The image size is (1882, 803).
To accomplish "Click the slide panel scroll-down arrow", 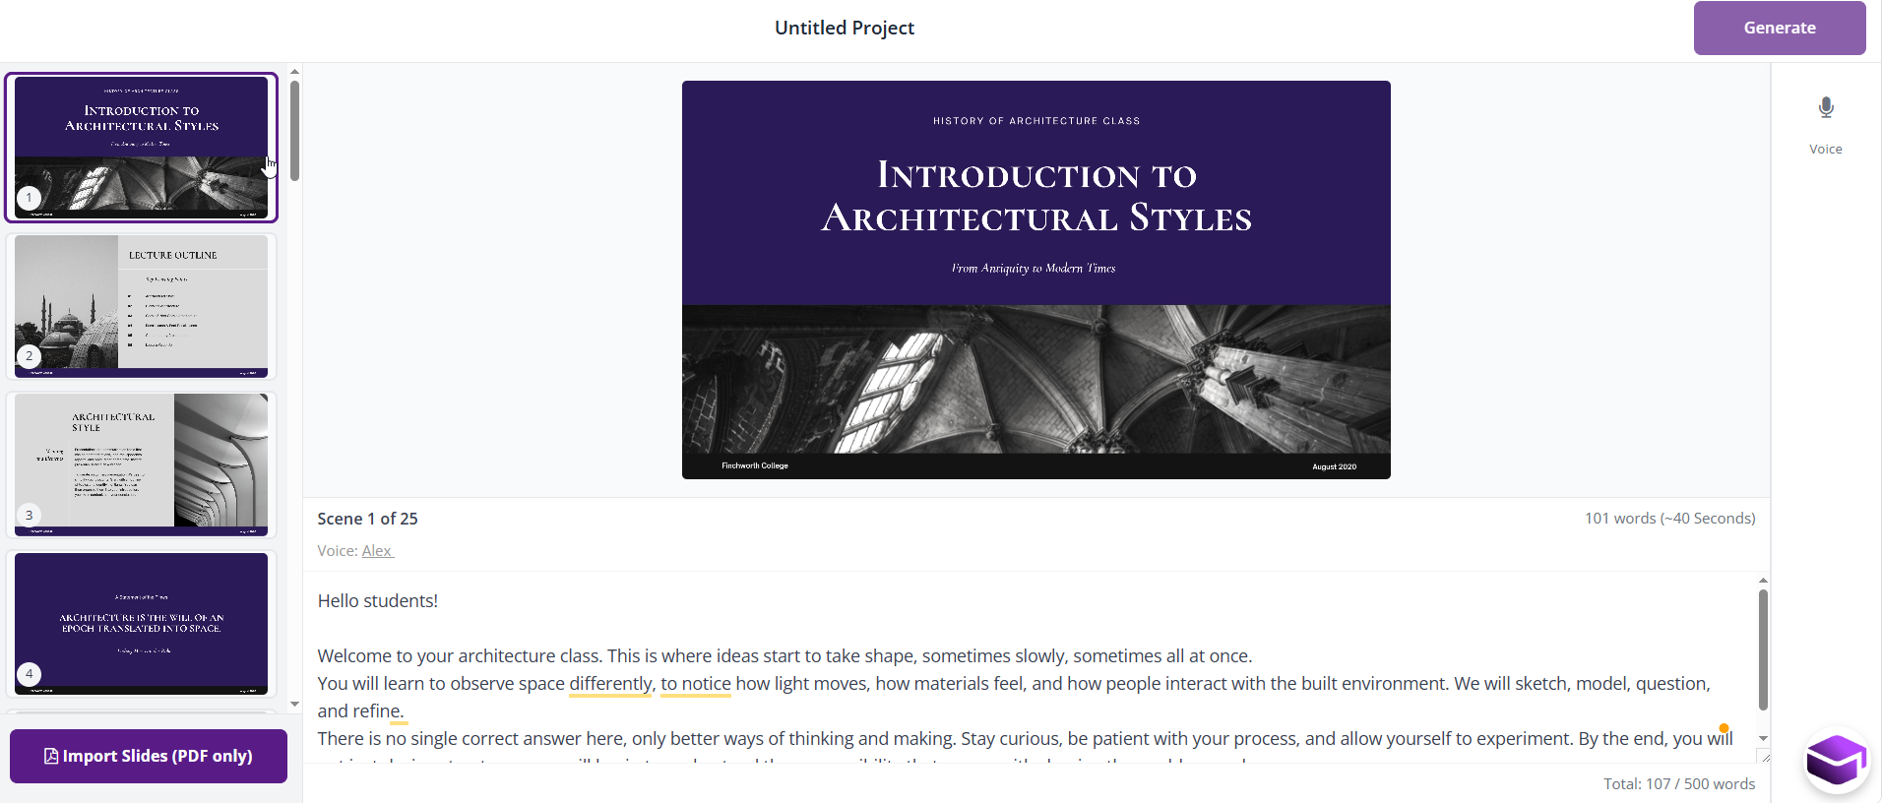I will (294, 705).
